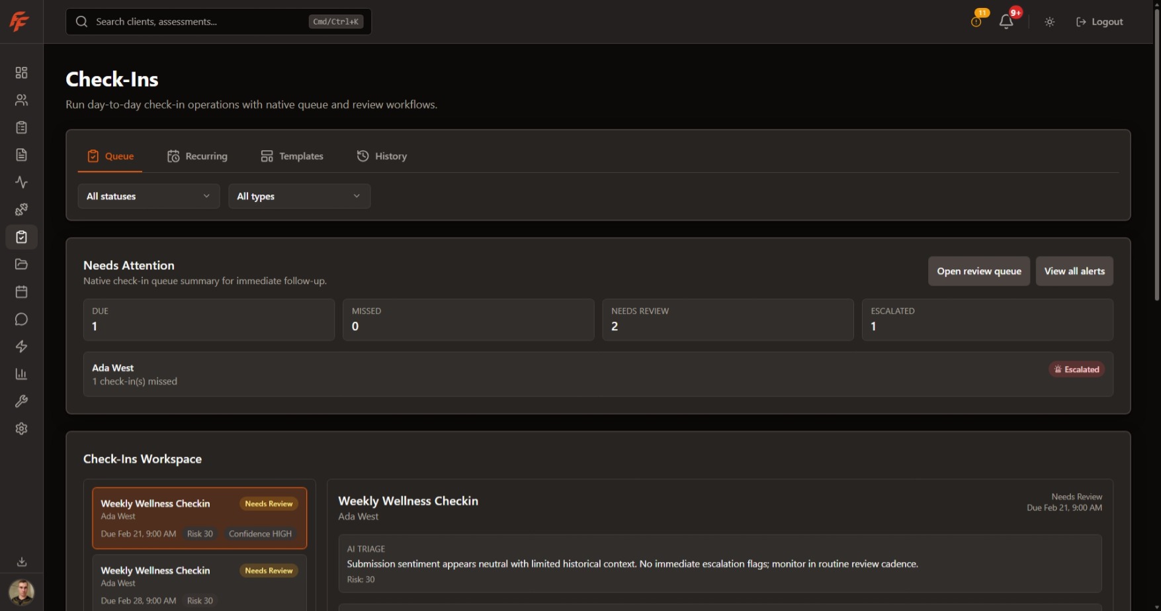Screen dimensions: 1161x611
Task: Click the dumbbell workouts icon
Action: point(21,209)
